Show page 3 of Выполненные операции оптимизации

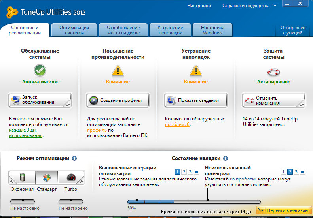(190, 171)
